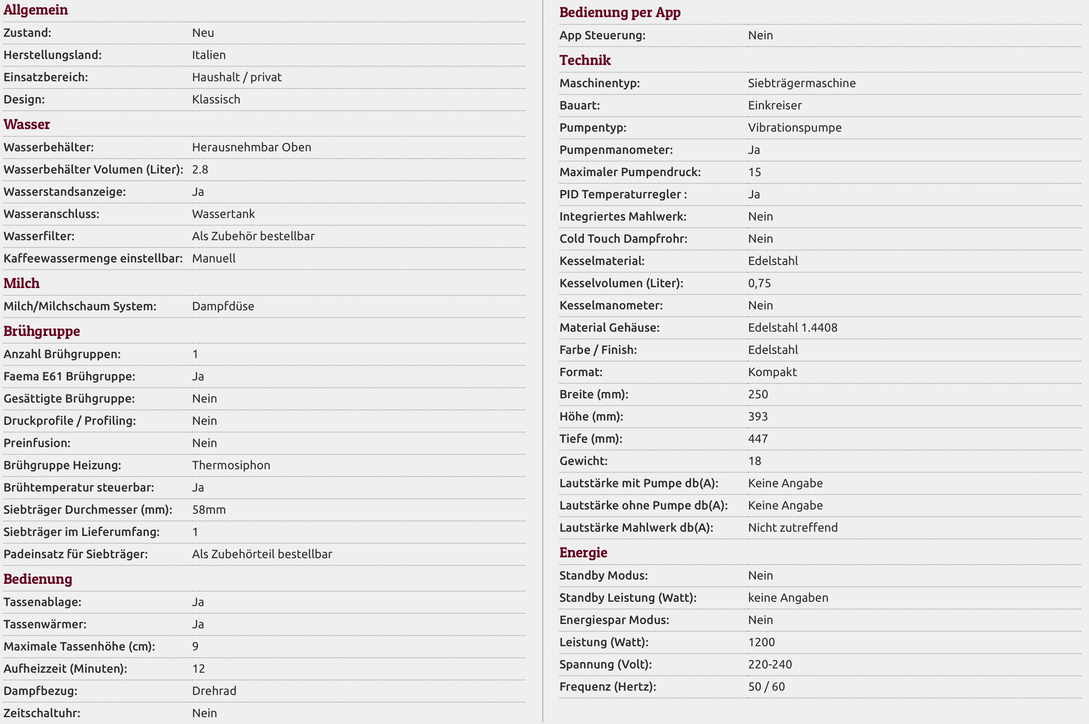Click the Energie section heading
Viewport: 1089px width, 724px height.
(583, 553)
